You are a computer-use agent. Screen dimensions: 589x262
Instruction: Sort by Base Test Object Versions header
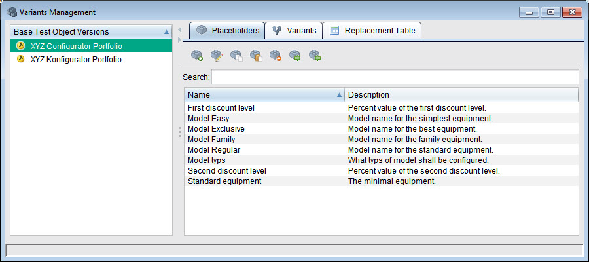pyautogui.click(x=91, y=32)
